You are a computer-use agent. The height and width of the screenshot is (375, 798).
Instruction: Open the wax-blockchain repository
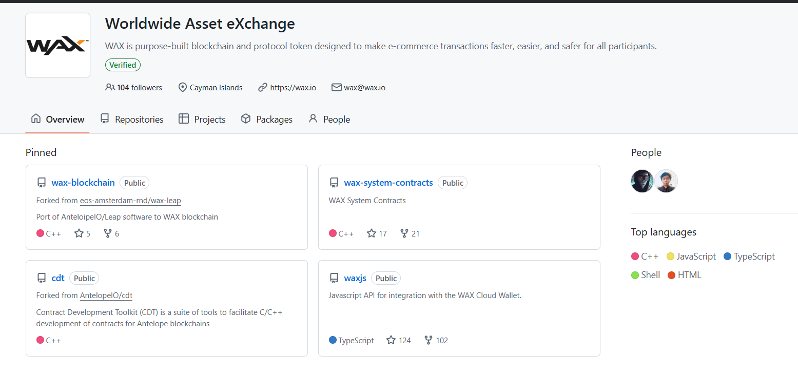(83, 183)
